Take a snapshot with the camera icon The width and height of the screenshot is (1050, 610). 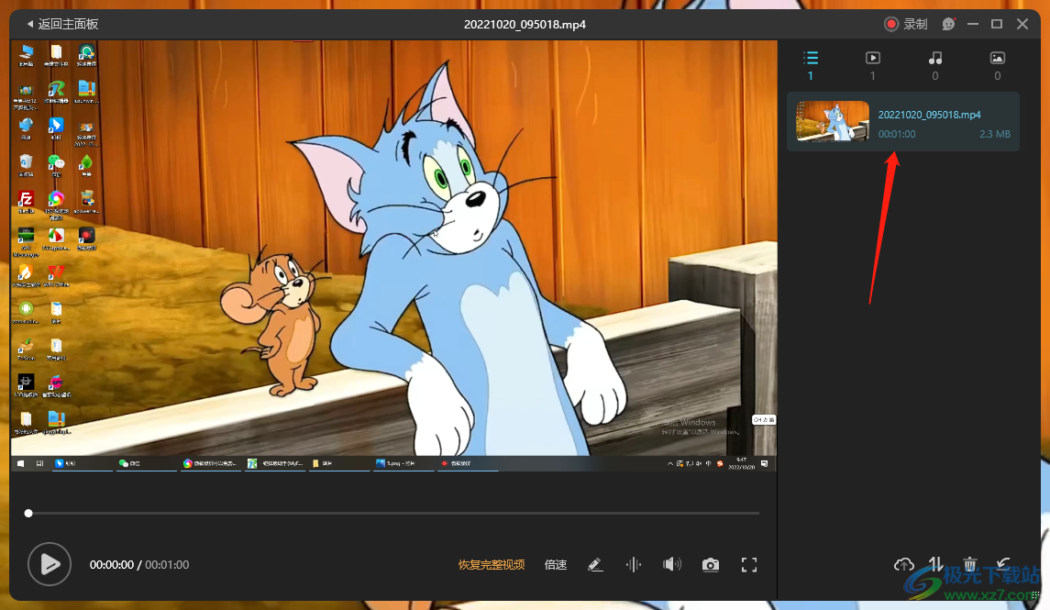click(711, 565)
